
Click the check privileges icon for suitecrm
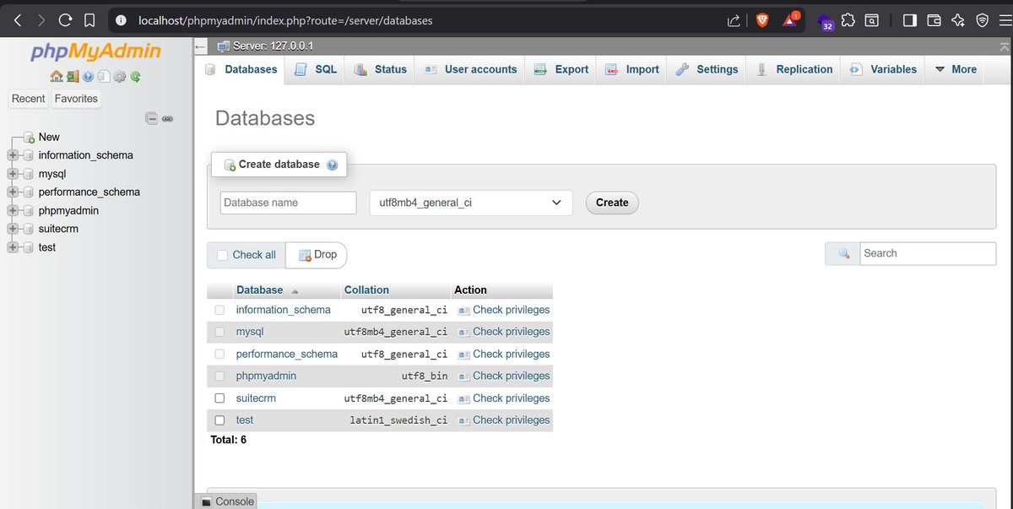(463, 398)
